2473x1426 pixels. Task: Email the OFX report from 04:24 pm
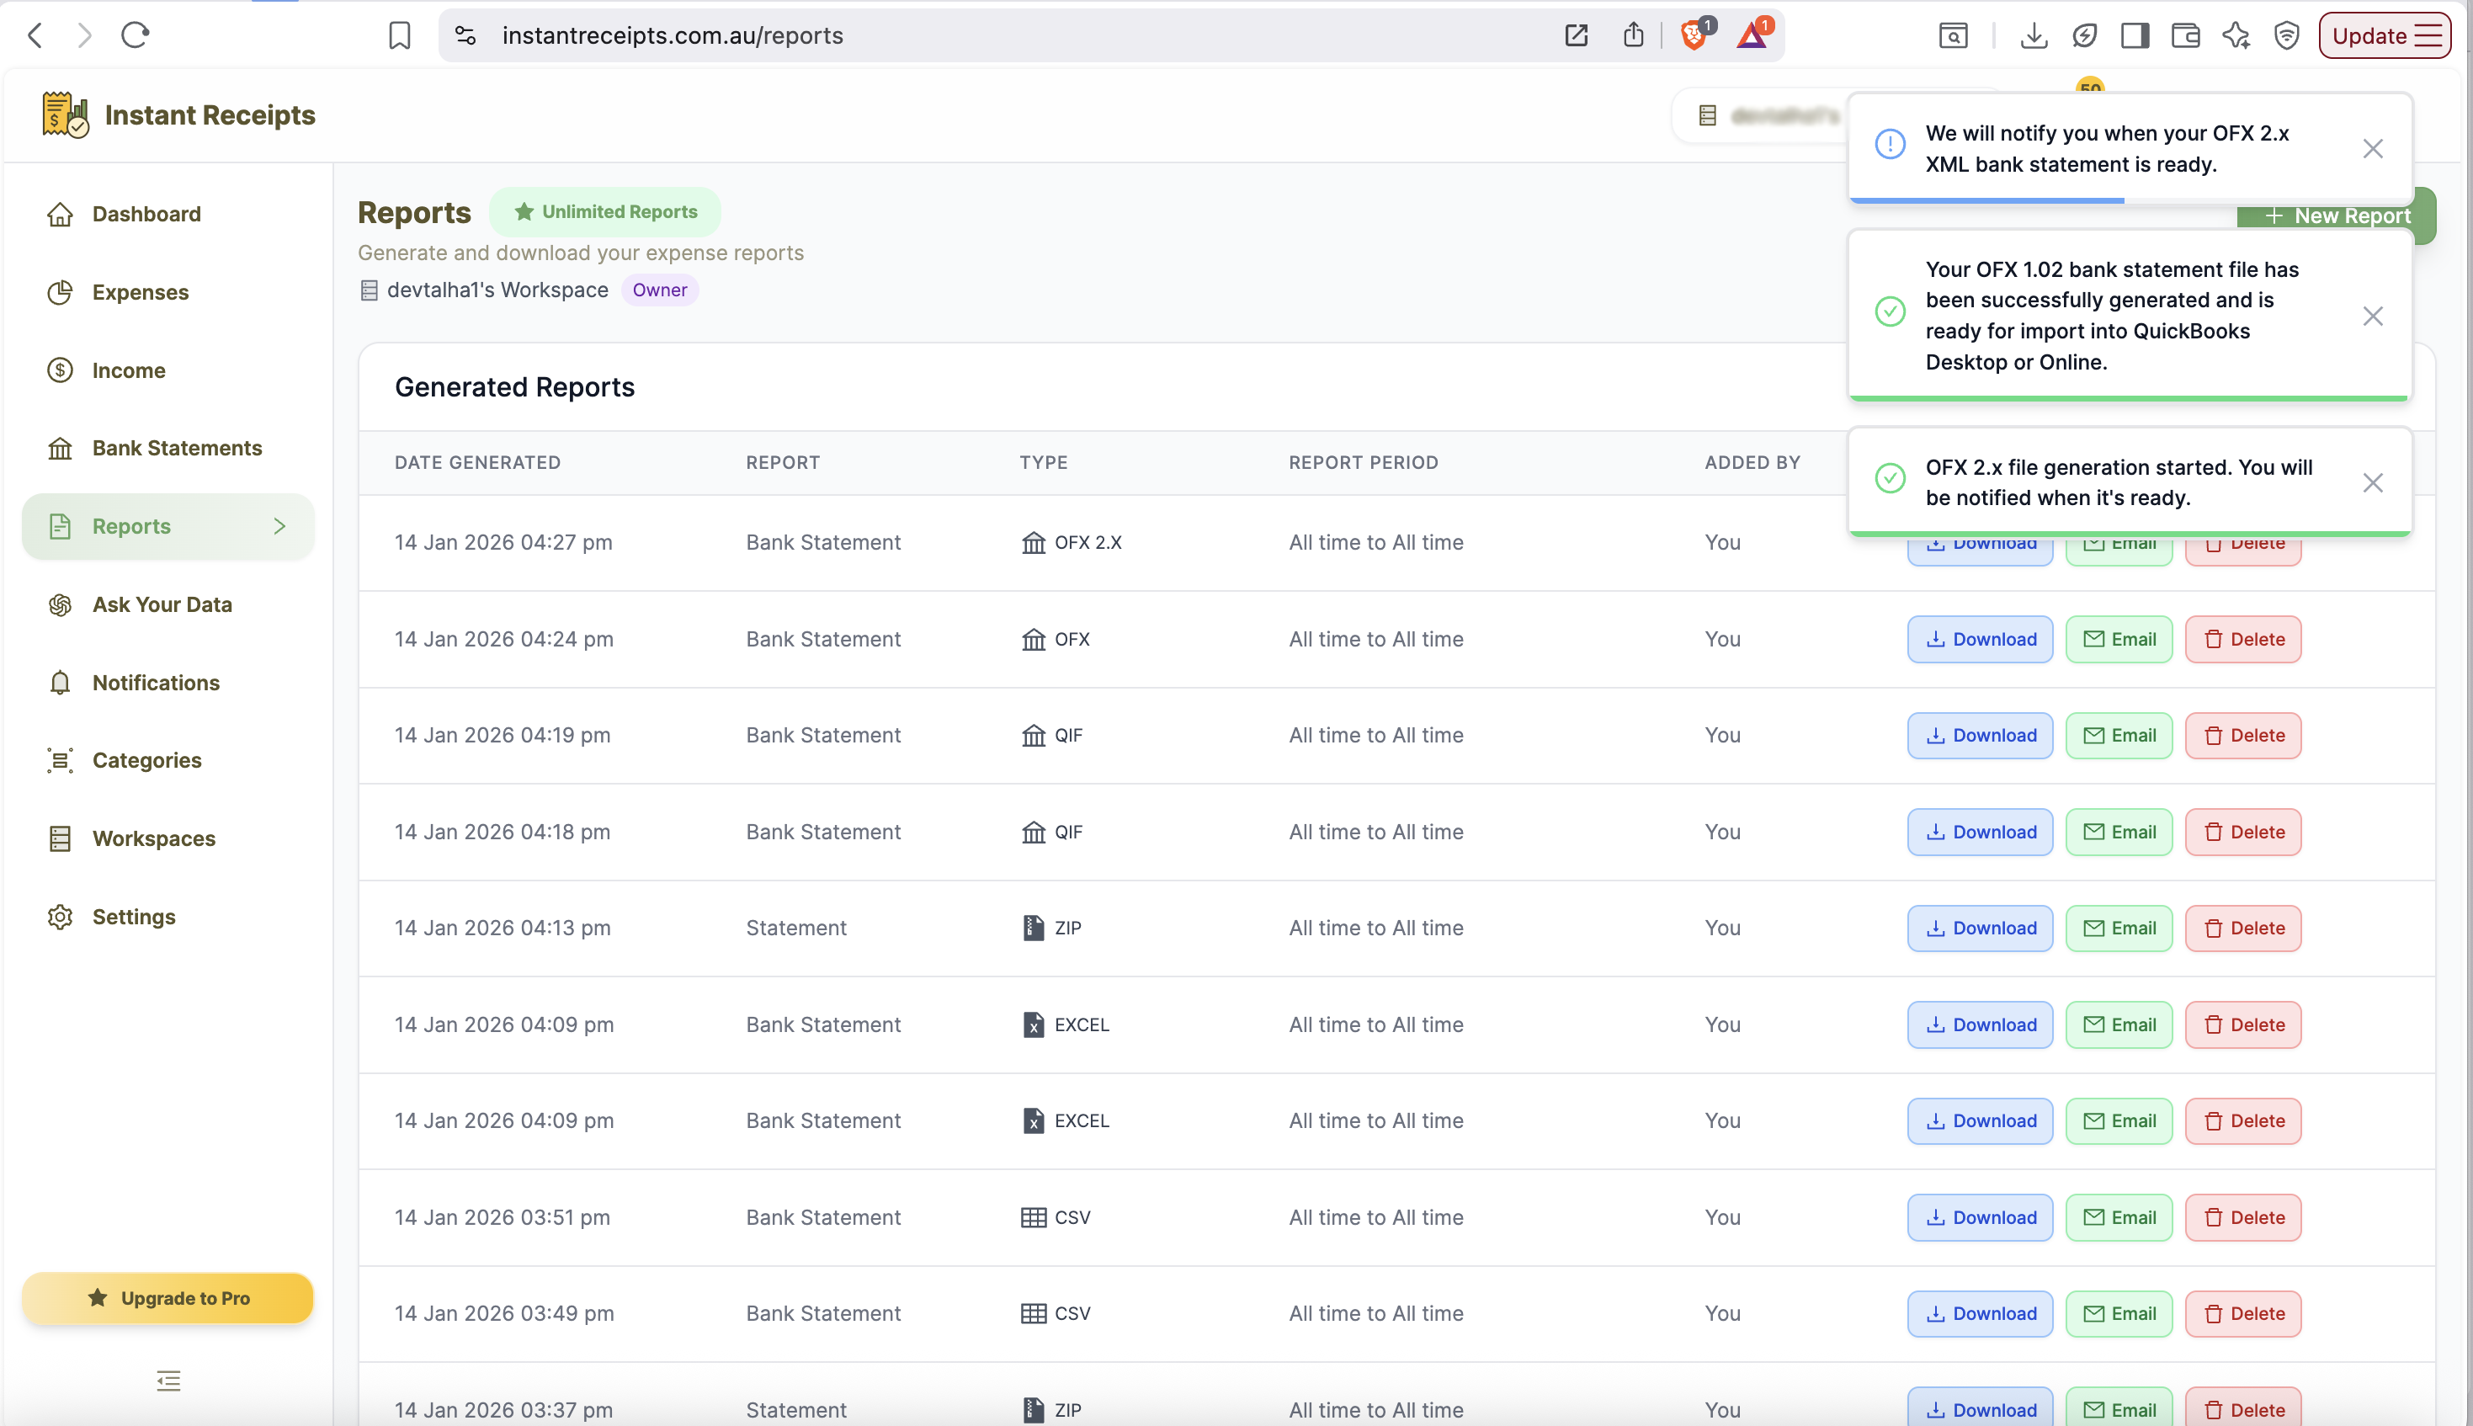(x=2119, y=640)
